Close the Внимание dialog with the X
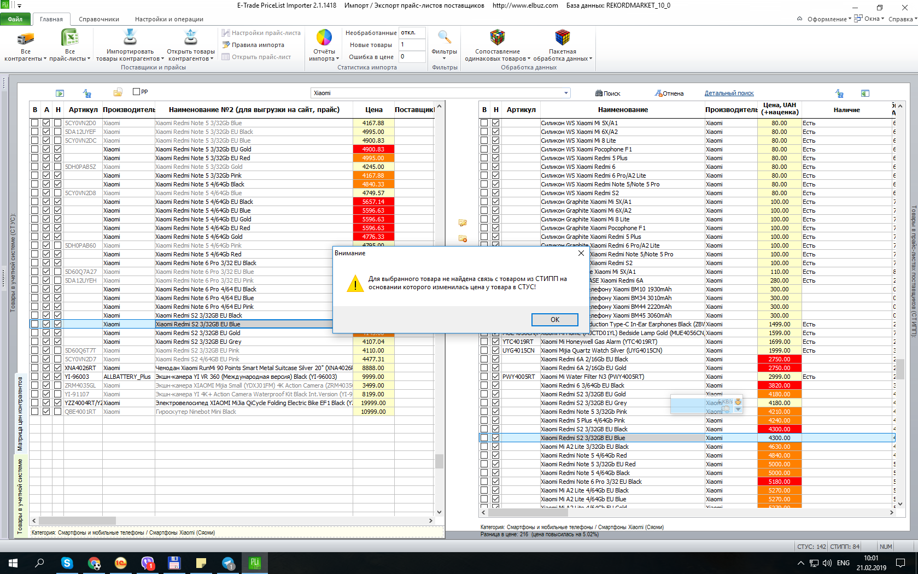918x574 pixels. click(581, 253)
